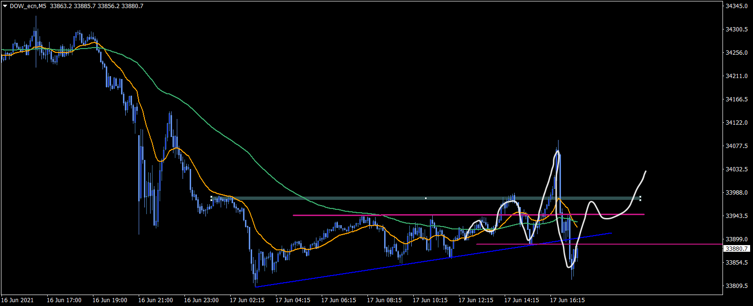Click the DOW_ecn,M5 symbol label
This screenshot has width=753, height=306.
point(28,6)
